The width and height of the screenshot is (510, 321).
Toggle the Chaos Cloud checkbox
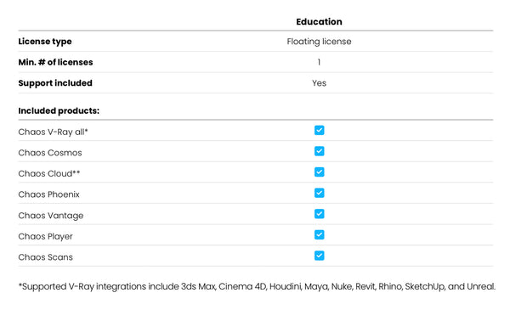coord(319,172)
